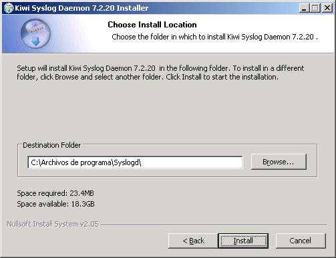This screenshot has height=258, width=336.
Task: Open the Browse folder dialog
Action: tap(279, 162)
